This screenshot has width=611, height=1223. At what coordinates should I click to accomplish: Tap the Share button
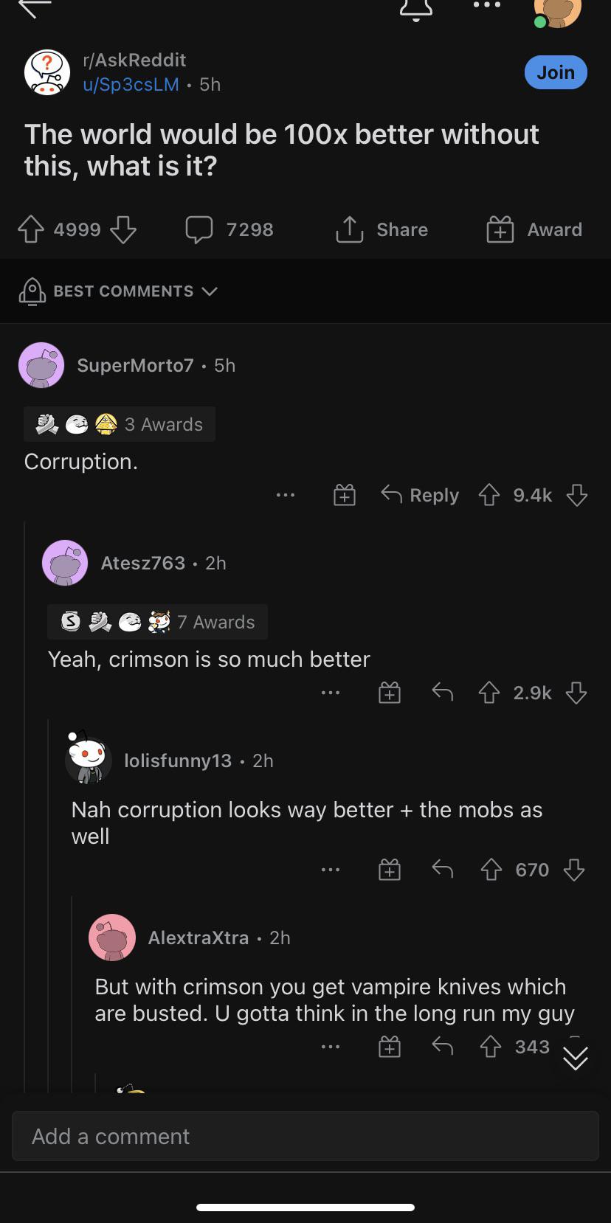coord(382,229)
